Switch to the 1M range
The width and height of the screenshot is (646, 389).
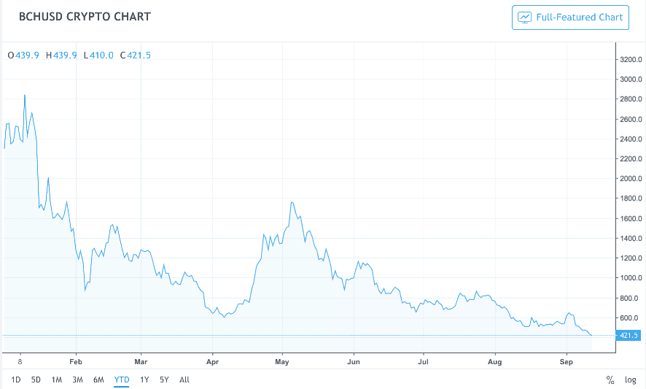coord(56,380)
